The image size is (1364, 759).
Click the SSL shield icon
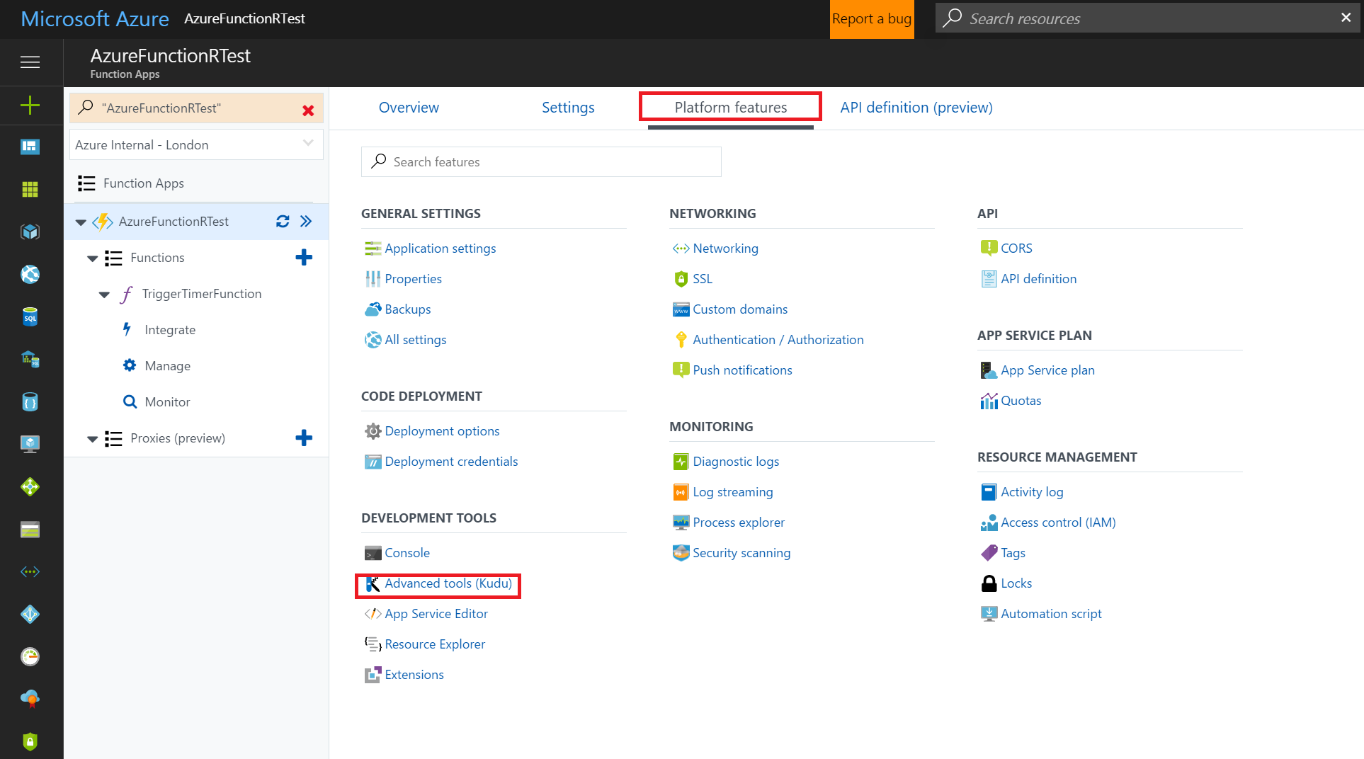point(681,279)
